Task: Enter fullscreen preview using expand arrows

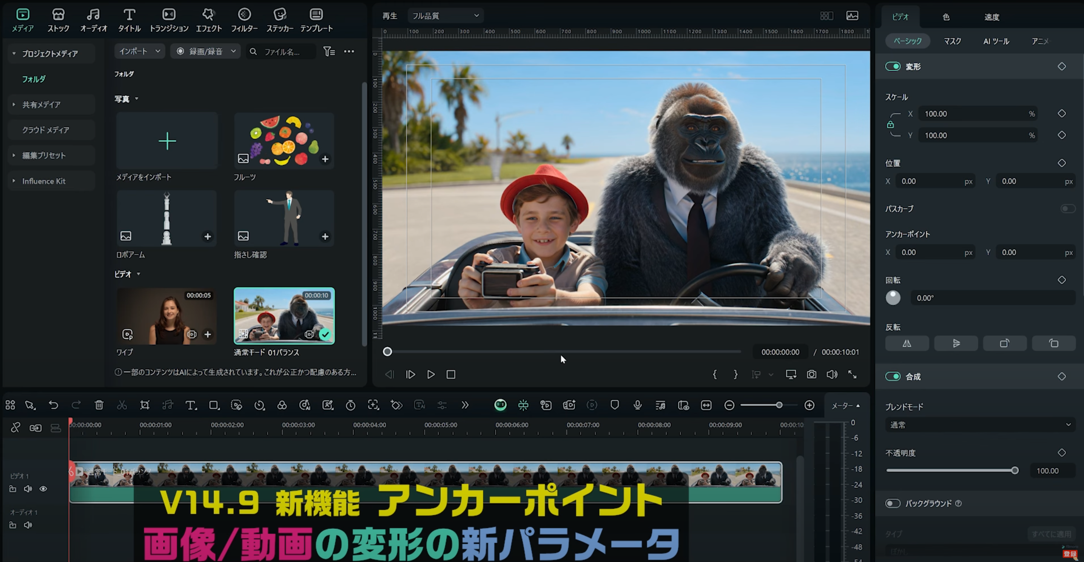Action: click(x=852, y=374)
